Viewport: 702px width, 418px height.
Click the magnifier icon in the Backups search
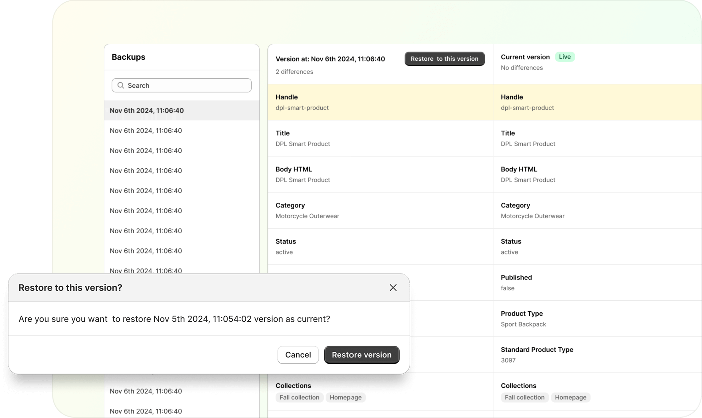tap(121, 85)
